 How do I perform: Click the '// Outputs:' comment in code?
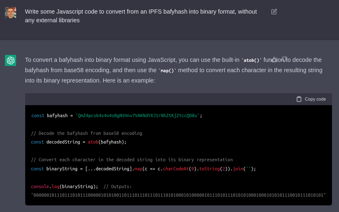(118, 186)
